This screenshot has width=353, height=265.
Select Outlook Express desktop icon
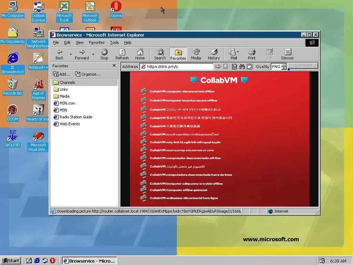[38, 12]
